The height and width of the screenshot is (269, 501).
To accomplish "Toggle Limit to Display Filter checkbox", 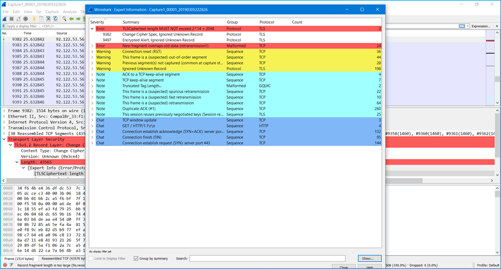I will 91,259.
